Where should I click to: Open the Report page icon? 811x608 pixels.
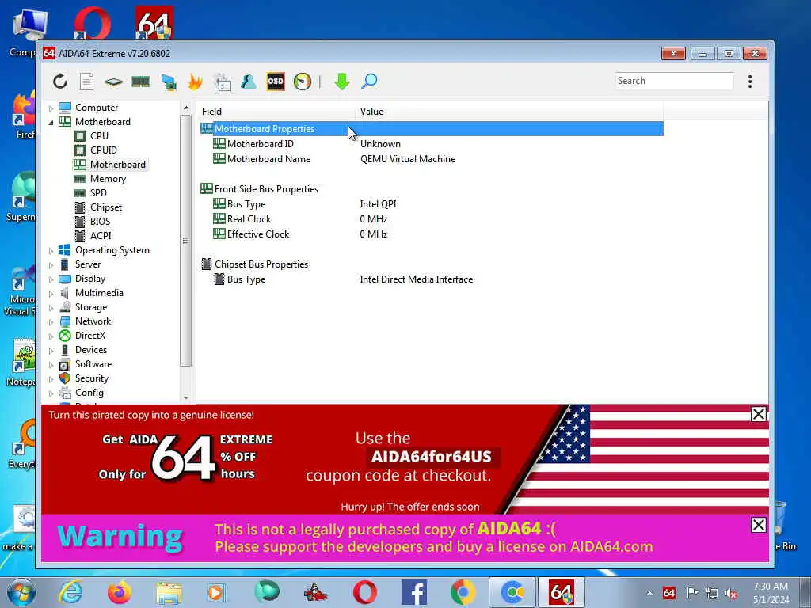click(x=86, y=82)
